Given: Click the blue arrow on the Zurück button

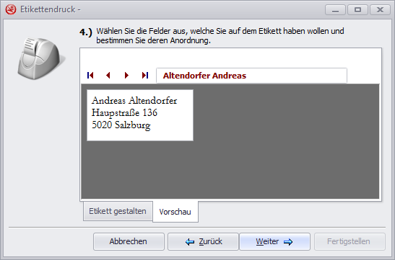Looking at the screenshot, I should (x=190, y=242).
